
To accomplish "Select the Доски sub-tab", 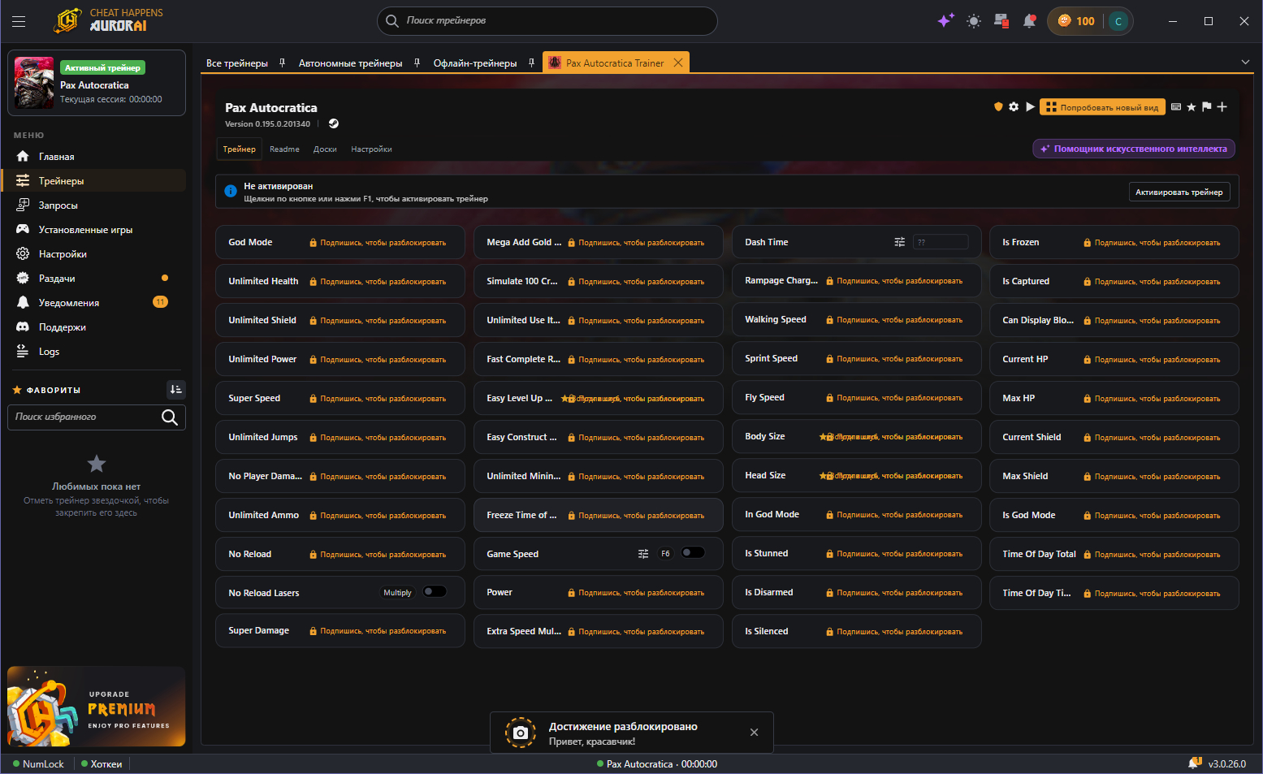I will tap(325, 149).
